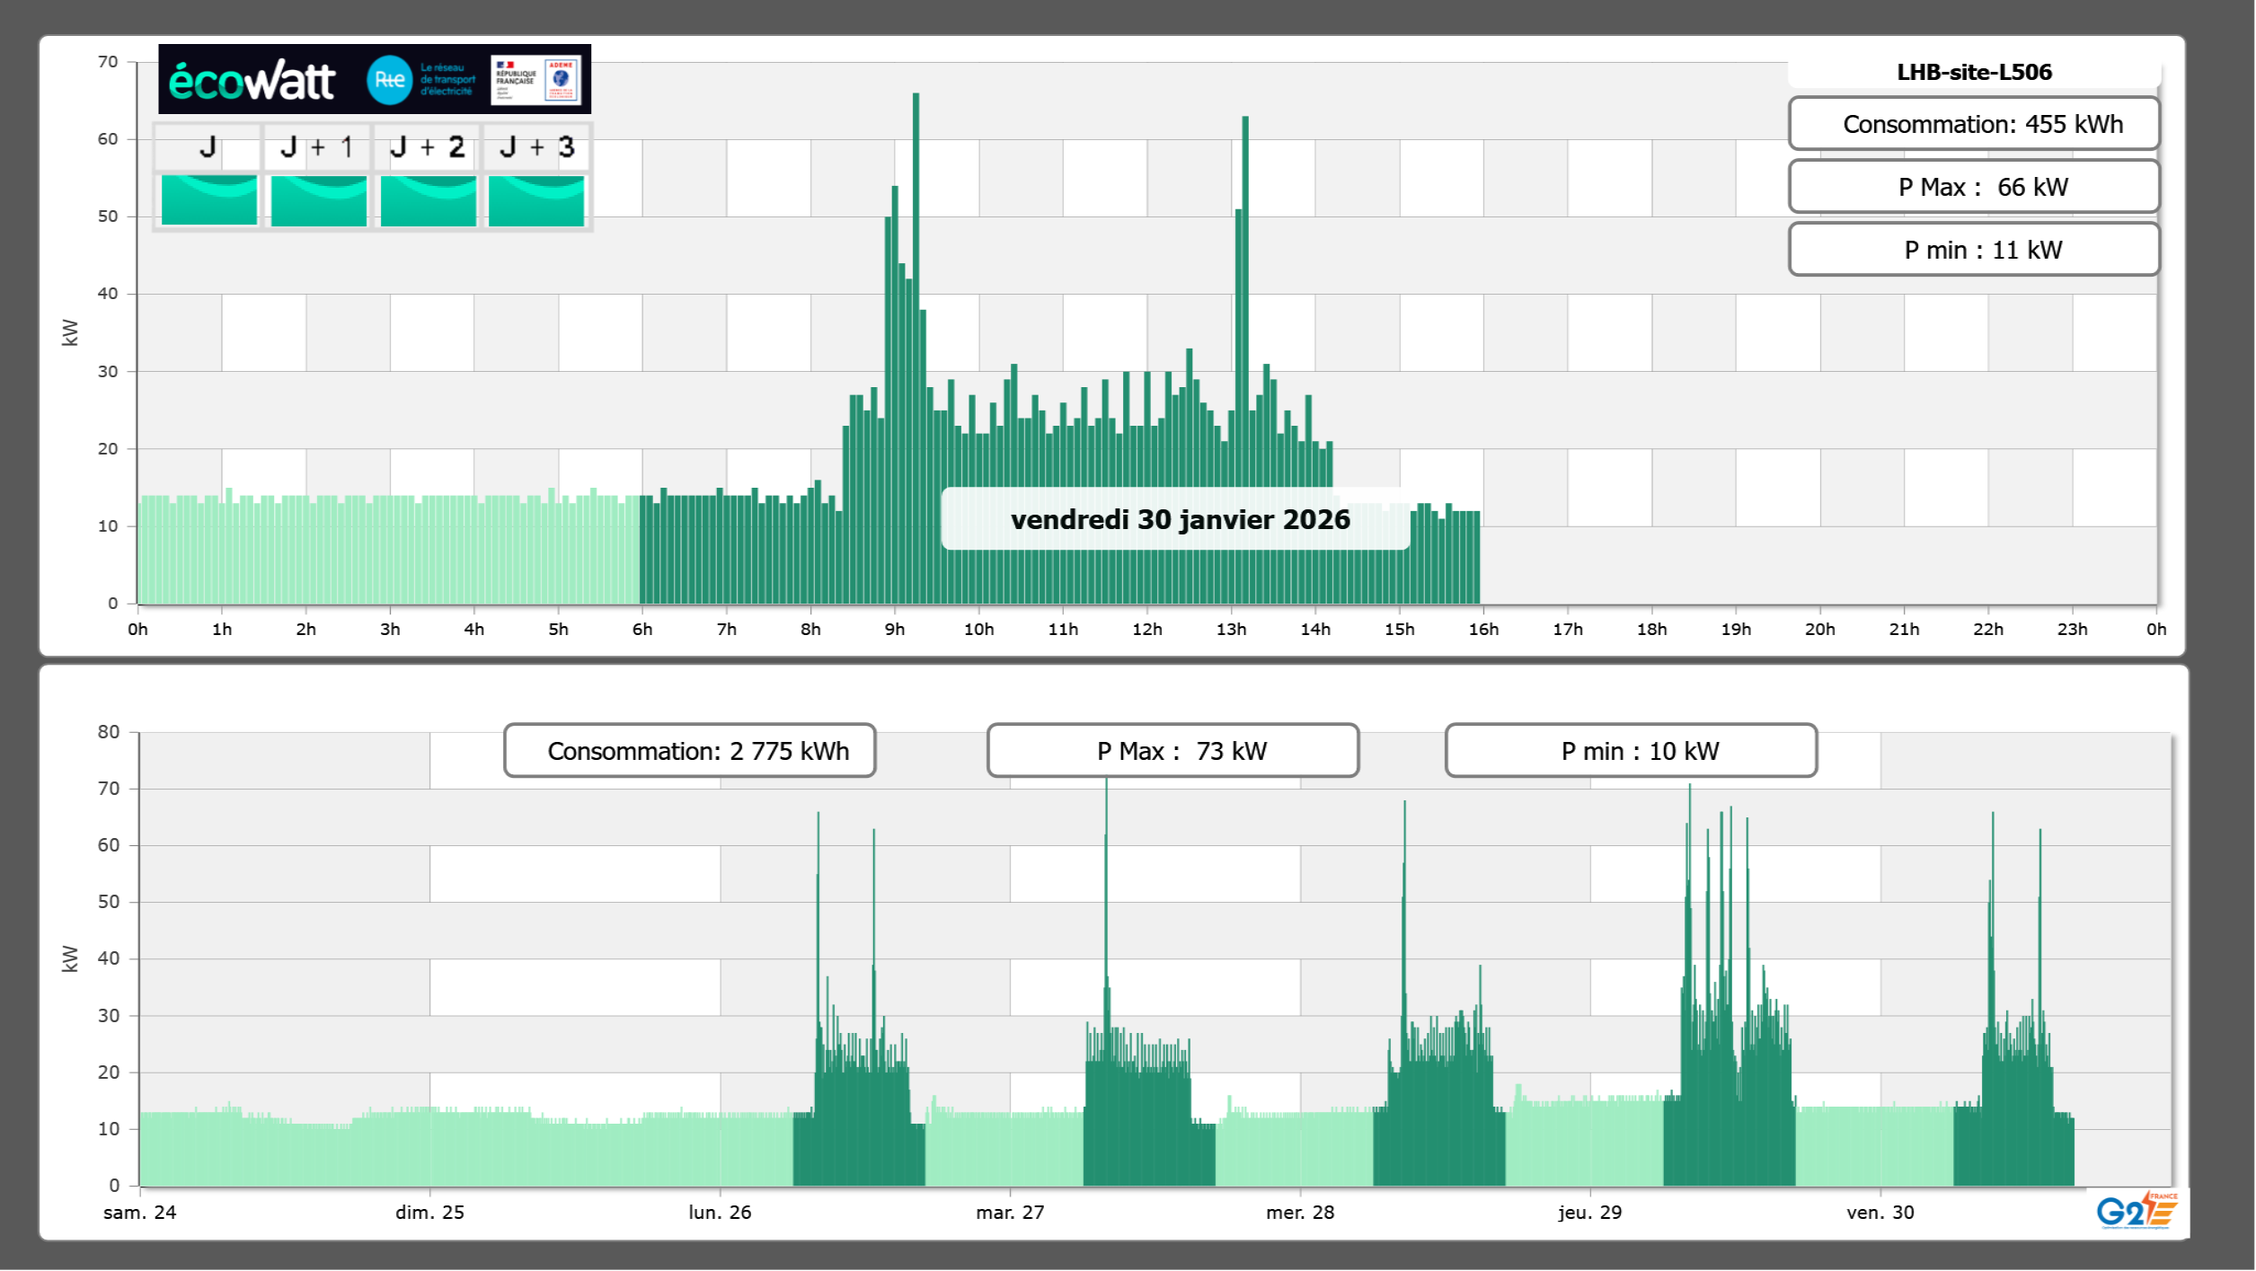The image size is (2256, 1271).
Task: Click the G2E France logo
Action: tap(2136, 1211)
